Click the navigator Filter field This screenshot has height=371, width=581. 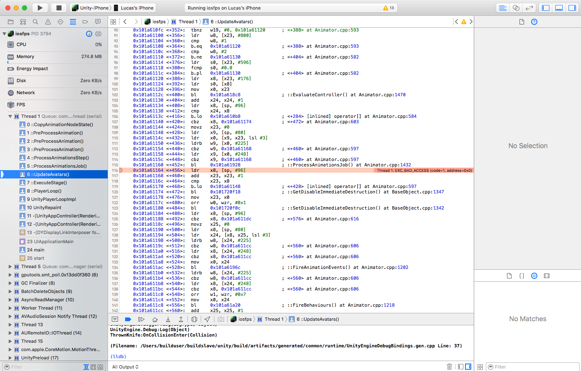pos(42,367)
